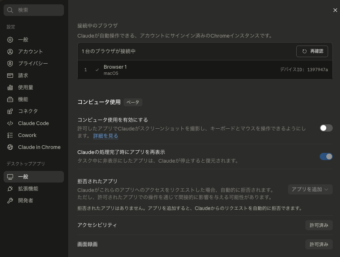Open the 詳細を見る link
This screenshot has width=340, height=257.
coord(106,136)
